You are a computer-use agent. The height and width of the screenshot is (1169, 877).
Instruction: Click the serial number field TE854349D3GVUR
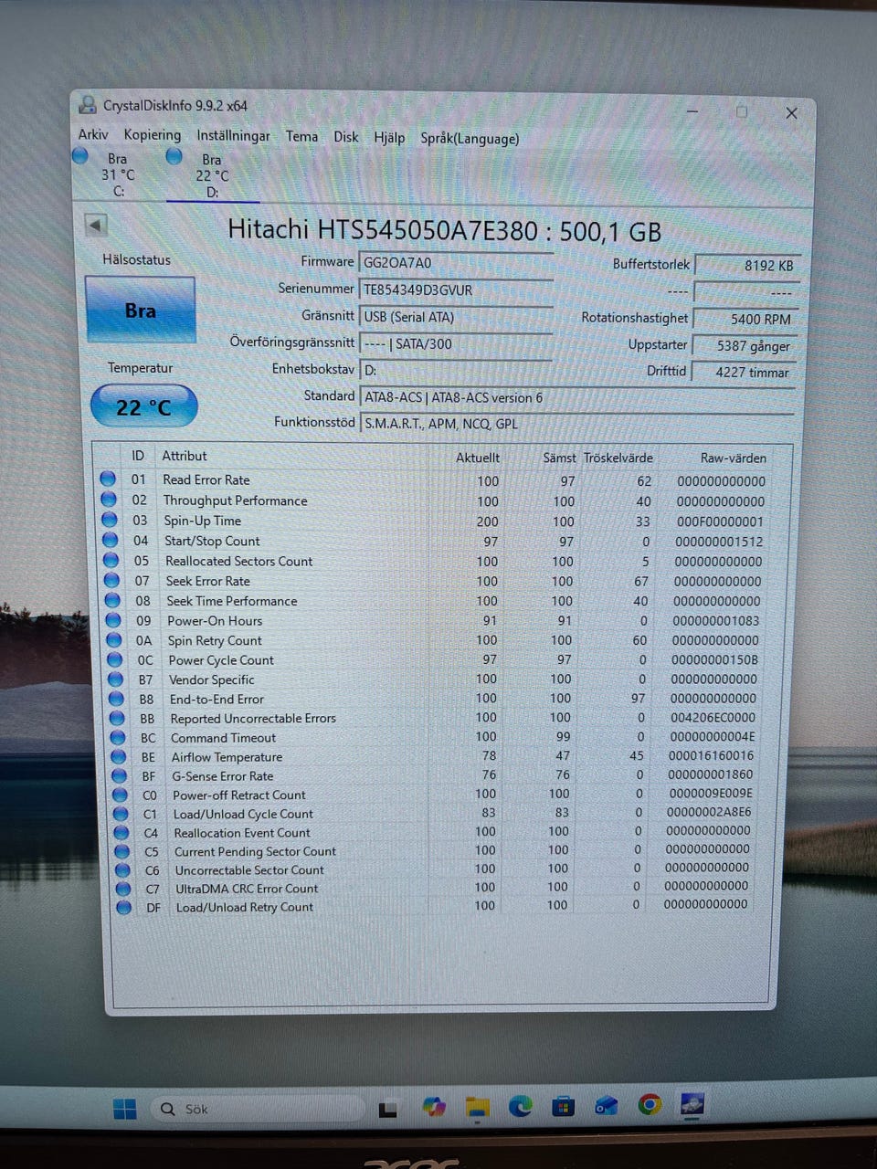456,290
